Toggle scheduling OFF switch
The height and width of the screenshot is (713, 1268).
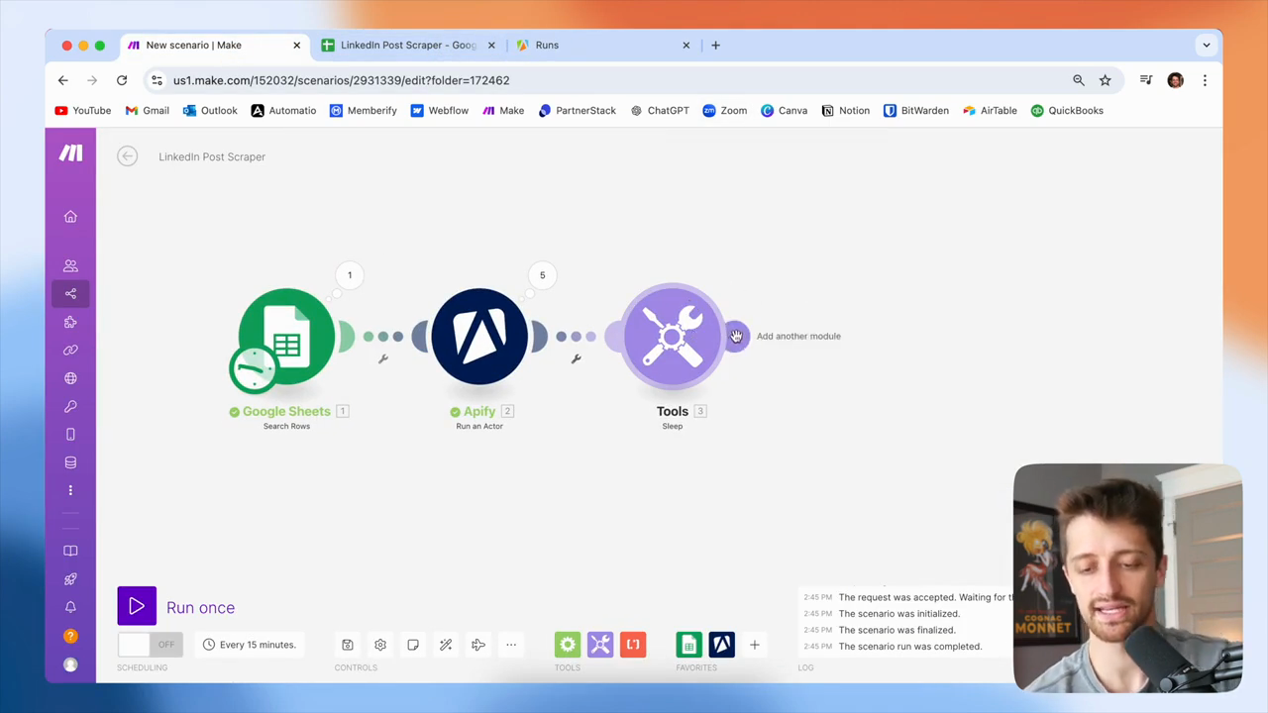(150, 645)
